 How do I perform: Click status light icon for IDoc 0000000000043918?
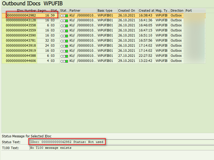[64, 46]
